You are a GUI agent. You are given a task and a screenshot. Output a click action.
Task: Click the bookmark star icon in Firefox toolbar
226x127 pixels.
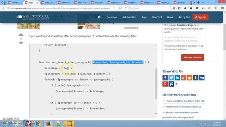pos(174,8)
